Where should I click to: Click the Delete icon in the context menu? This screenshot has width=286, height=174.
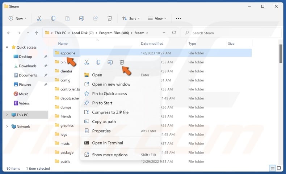122,62
